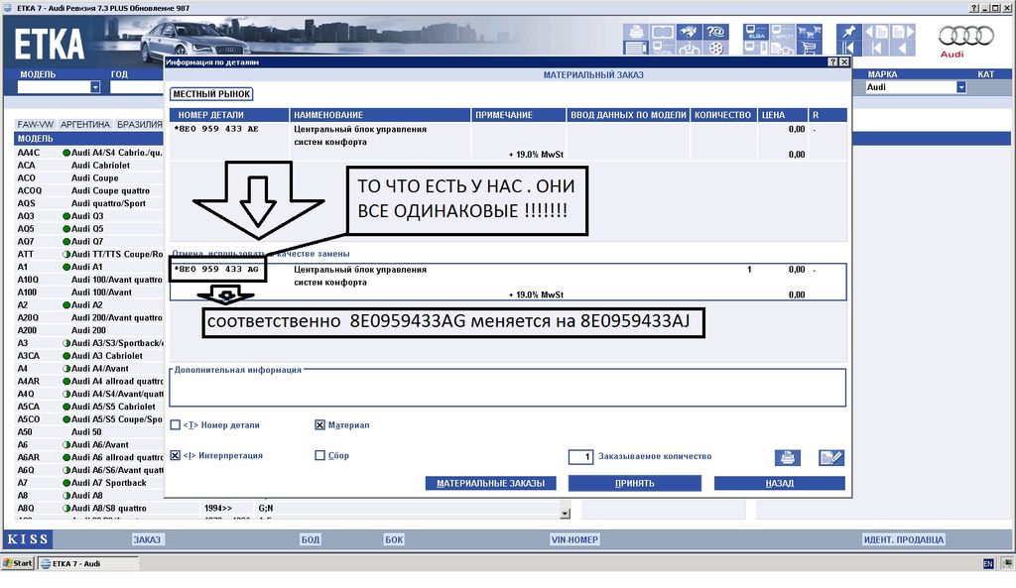Image resolution: width=1016 pixels, height=588 pixels.
Task: Click ETKA 7 - Audi taskbar button
Action: (x=88, y=563)
